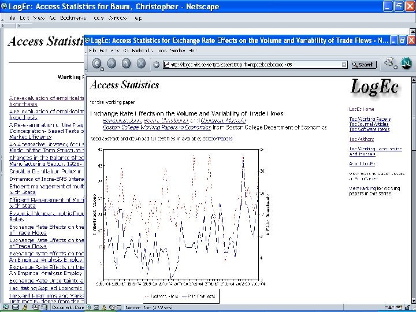Click the Address Book icon in front status bar
This screenshot has width=416, height=312.
click(x=119, y=307)
